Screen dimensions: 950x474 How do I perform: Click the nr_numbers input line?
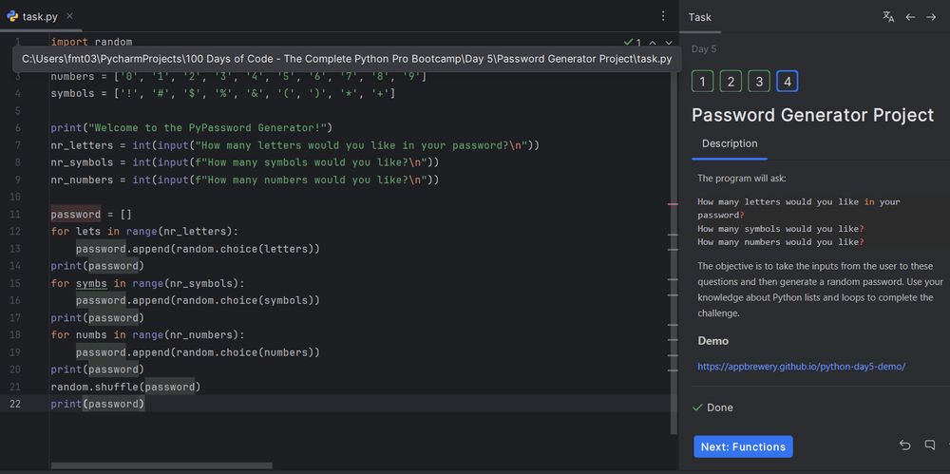tap(245, 180)
